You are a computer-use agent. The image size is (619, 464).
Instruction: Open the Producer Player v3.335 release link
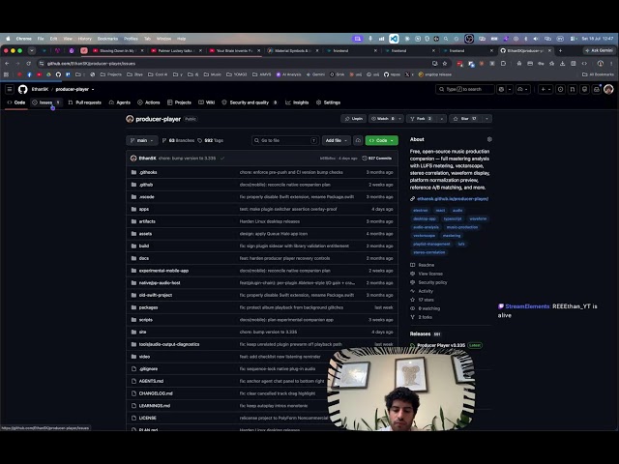441,345
